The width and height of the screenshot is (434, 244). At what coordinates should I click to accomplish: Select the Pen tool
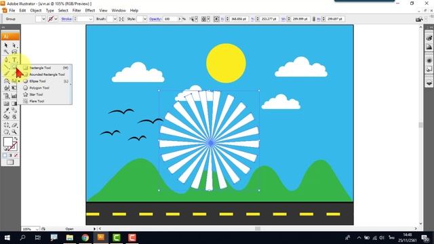click(6, 60)
